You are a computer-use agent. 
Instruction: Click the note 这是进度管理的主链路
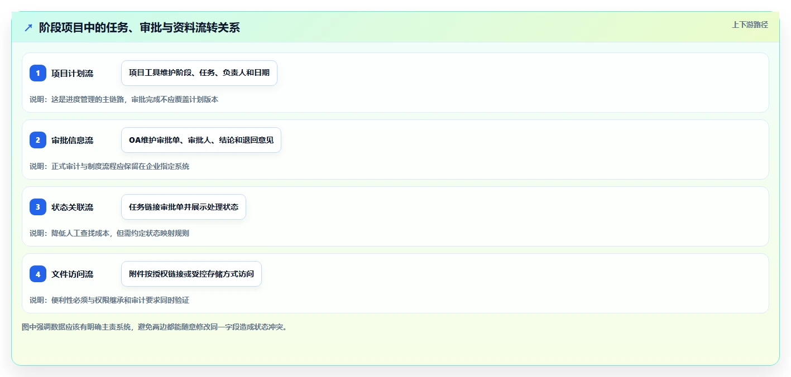89,99
